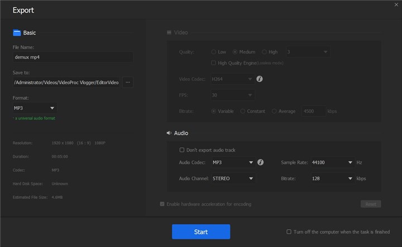Click the browse folder ellipsis button
Screen dimensions: 402x247
[128, 83]
